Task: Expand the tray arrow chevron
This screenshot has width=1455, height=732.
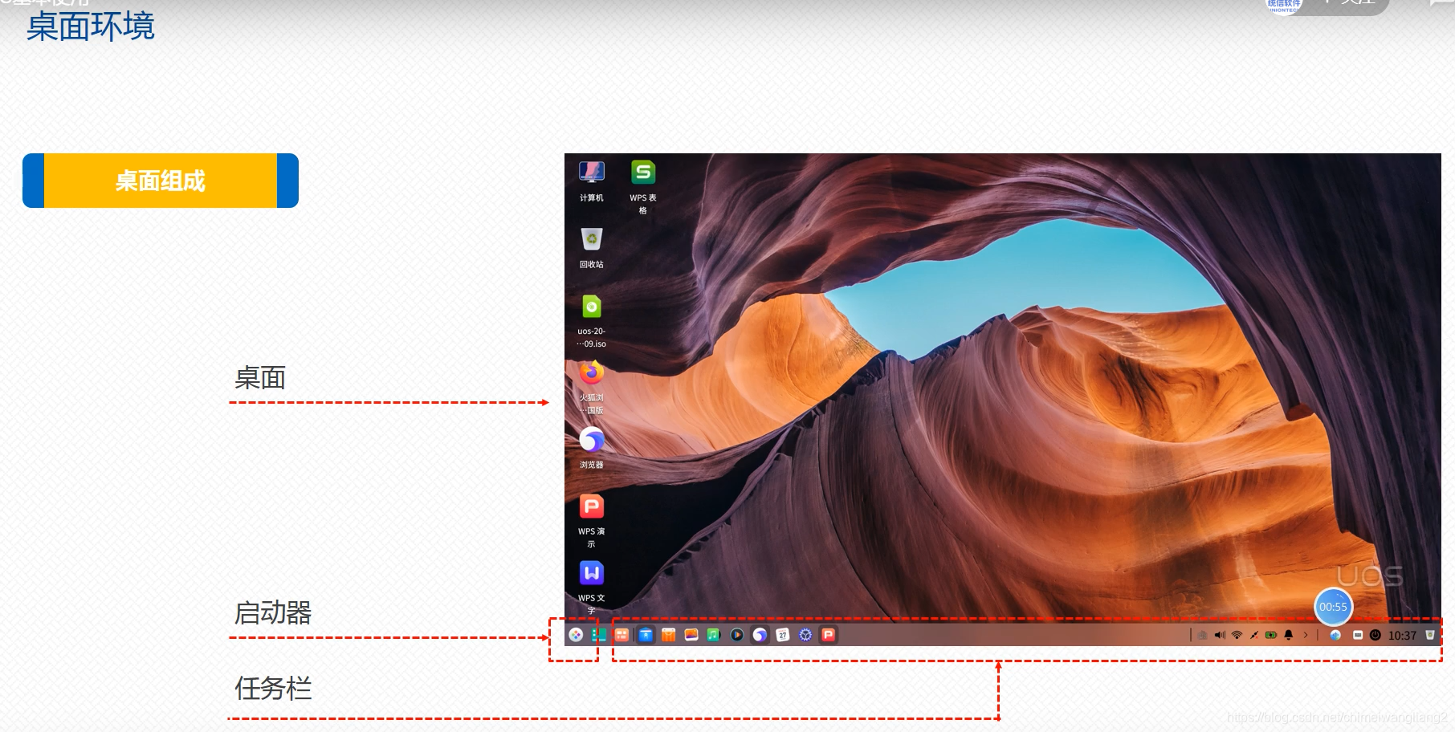Action: [x=1306, y=635]
